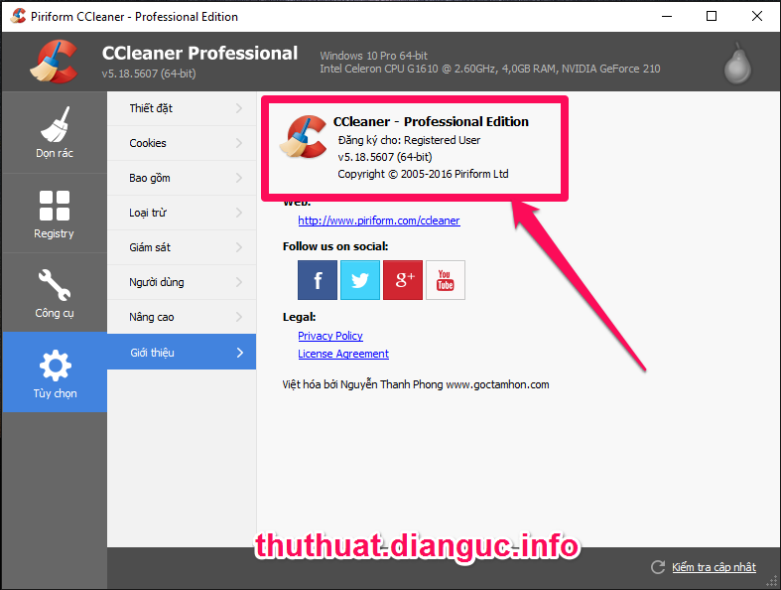Click the chevron next to Bao gồm
781x590 pixels.
point(239,178)
